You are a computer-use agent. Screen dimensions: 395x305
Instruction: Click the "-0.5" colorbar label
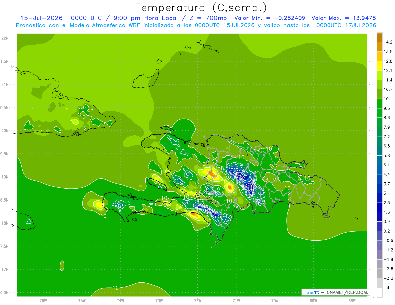point(388,241)
